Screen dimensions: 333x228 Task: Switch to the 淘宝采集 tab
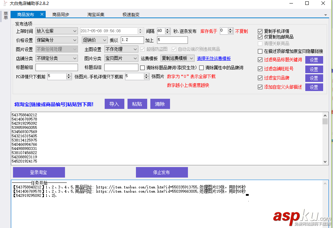click(x=96, y=14)
